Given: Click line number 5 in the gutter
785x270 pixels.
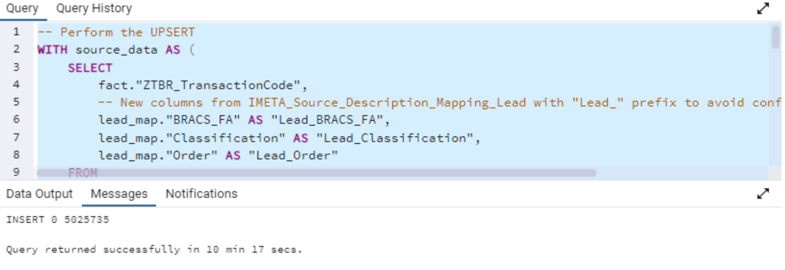Looking at the screenshot, I should 16,102.
